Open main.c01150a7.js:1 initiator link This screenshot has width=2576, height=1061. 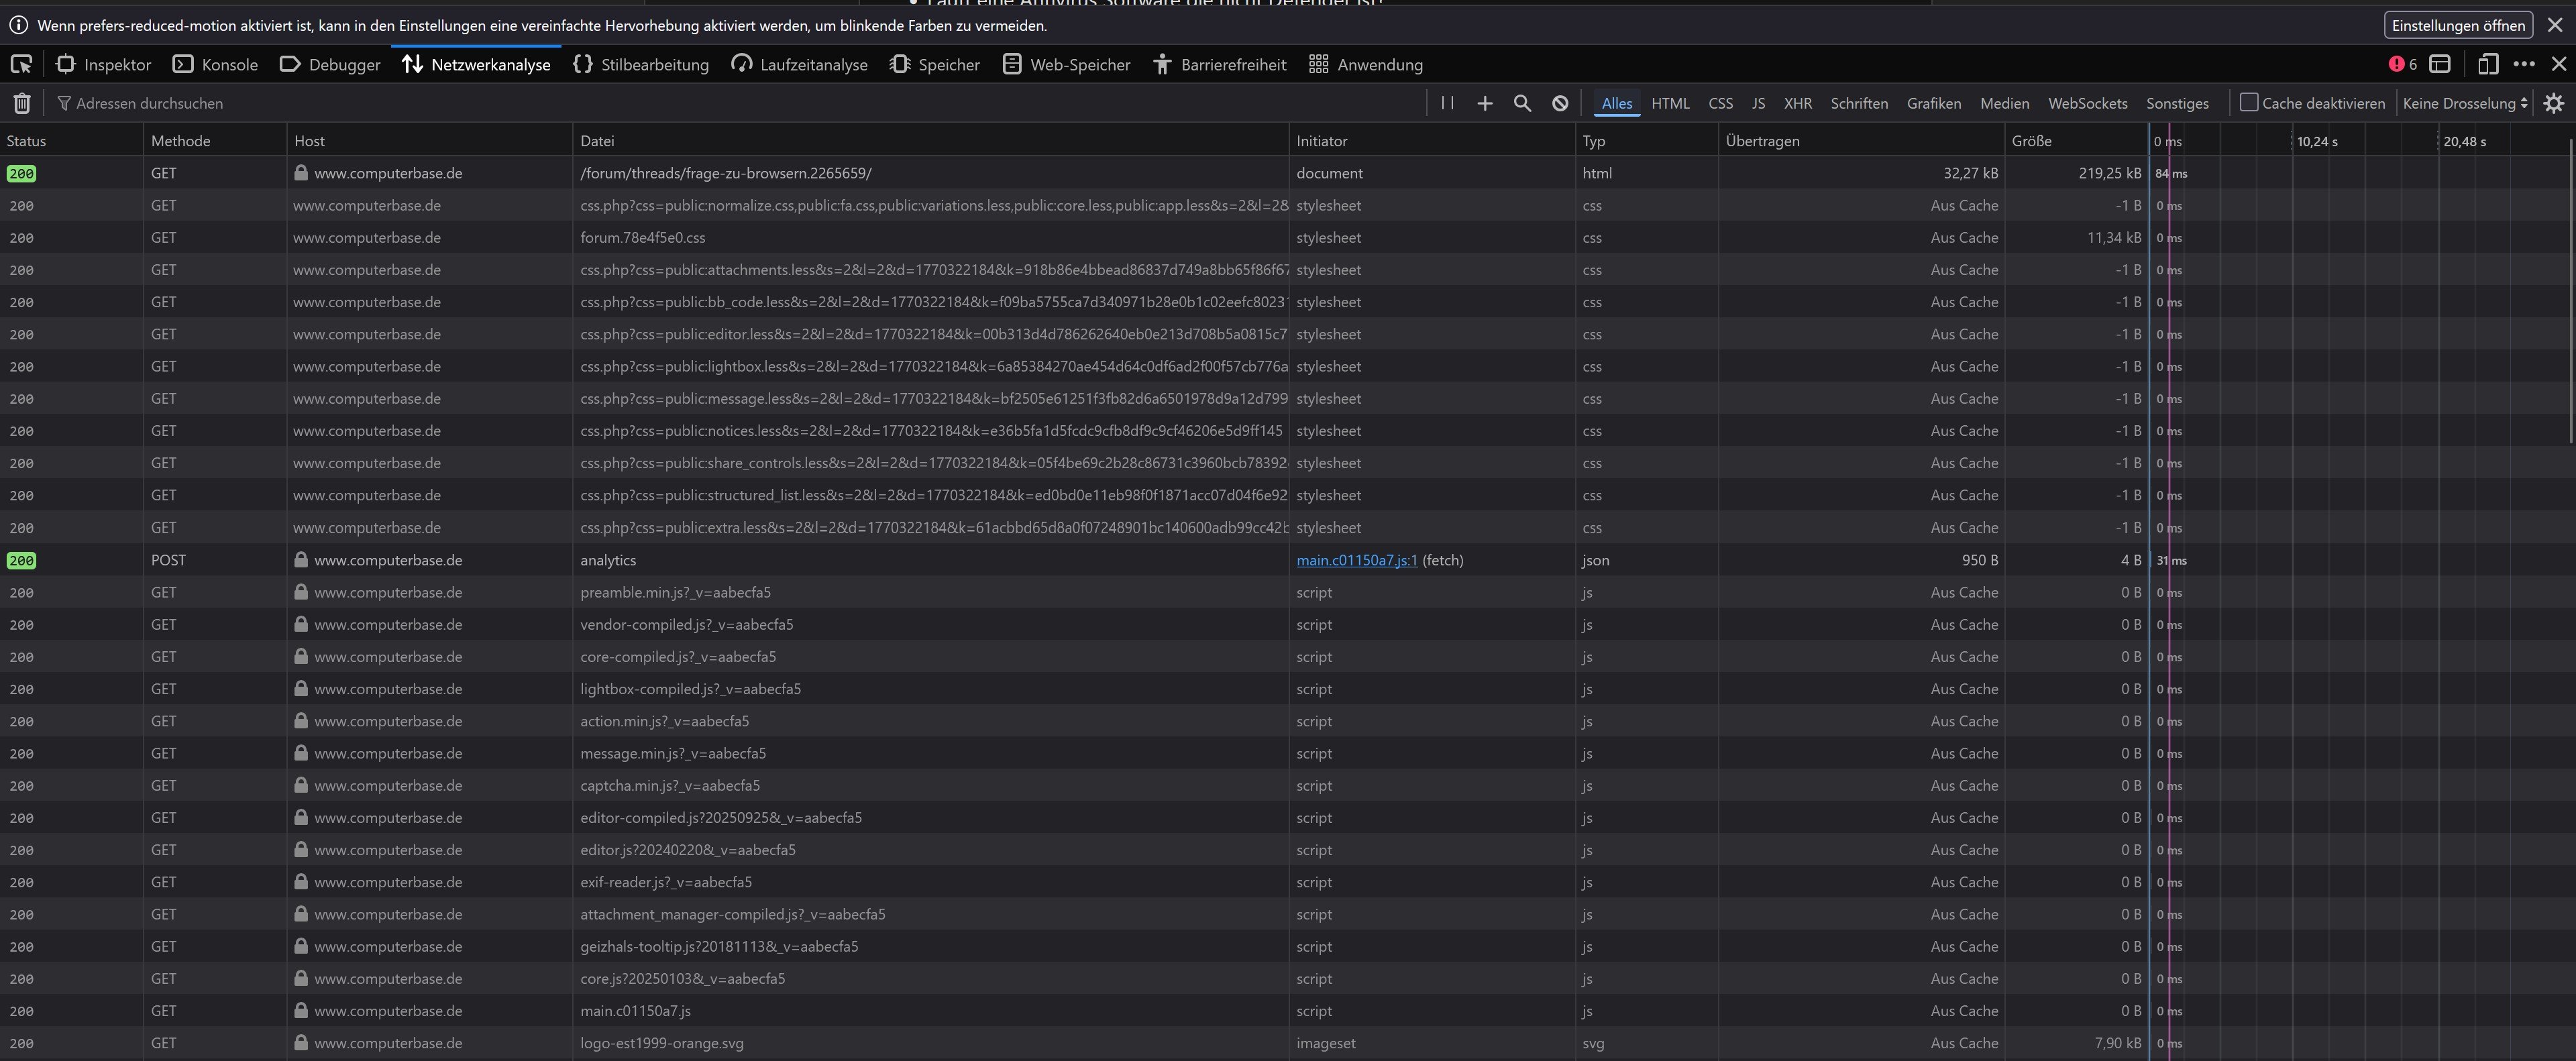[x=1356, y=560]
